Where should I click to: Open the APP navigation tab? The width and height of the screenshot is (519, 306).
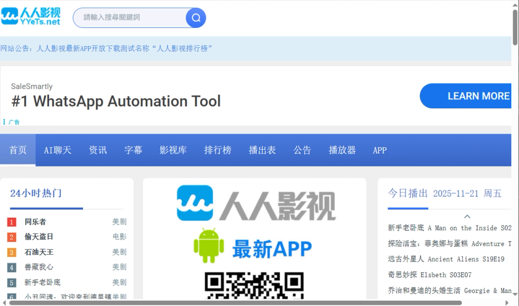(x=380, y=150)
